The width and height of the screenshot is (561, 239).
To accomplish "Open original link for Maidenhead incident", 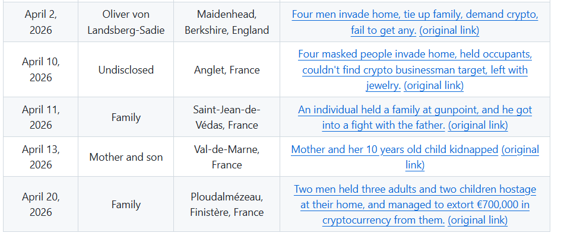I will 449,30.
